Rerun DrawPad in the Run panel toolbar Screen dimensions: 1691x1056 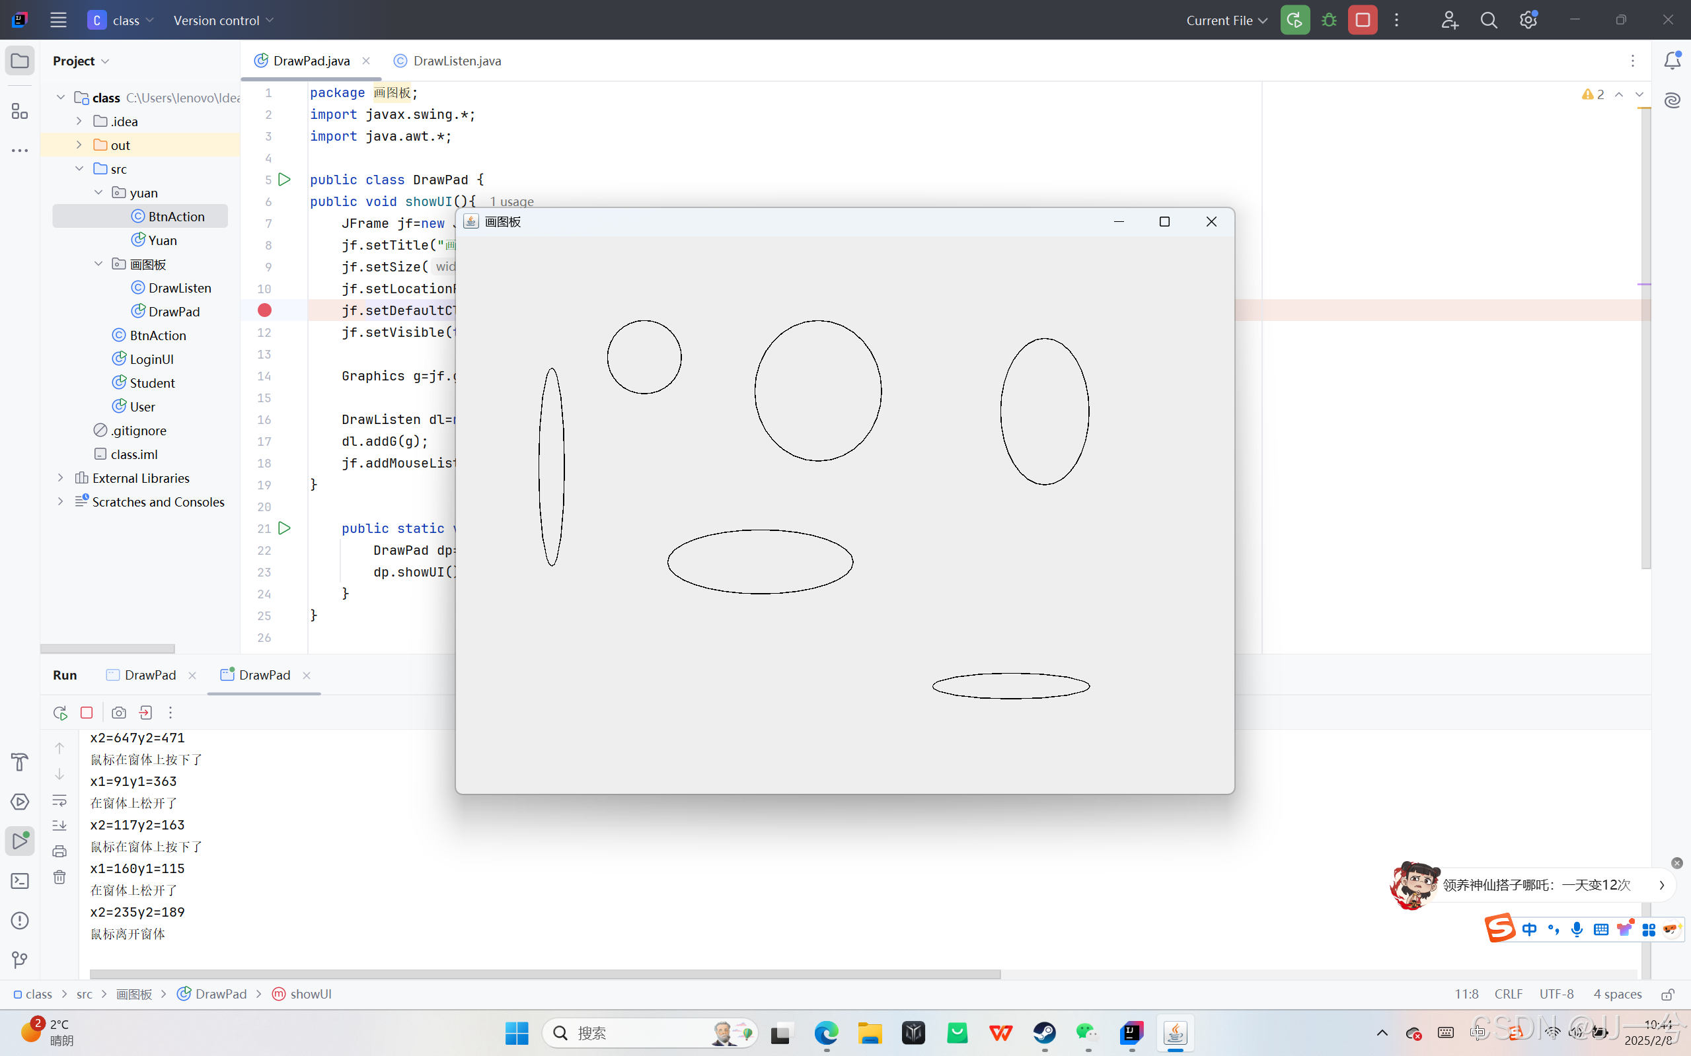(x=60, y=713)
